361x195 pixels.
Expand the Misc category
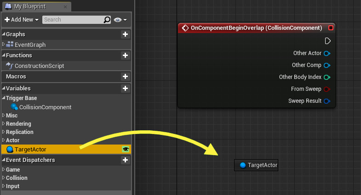click(3, 115)
